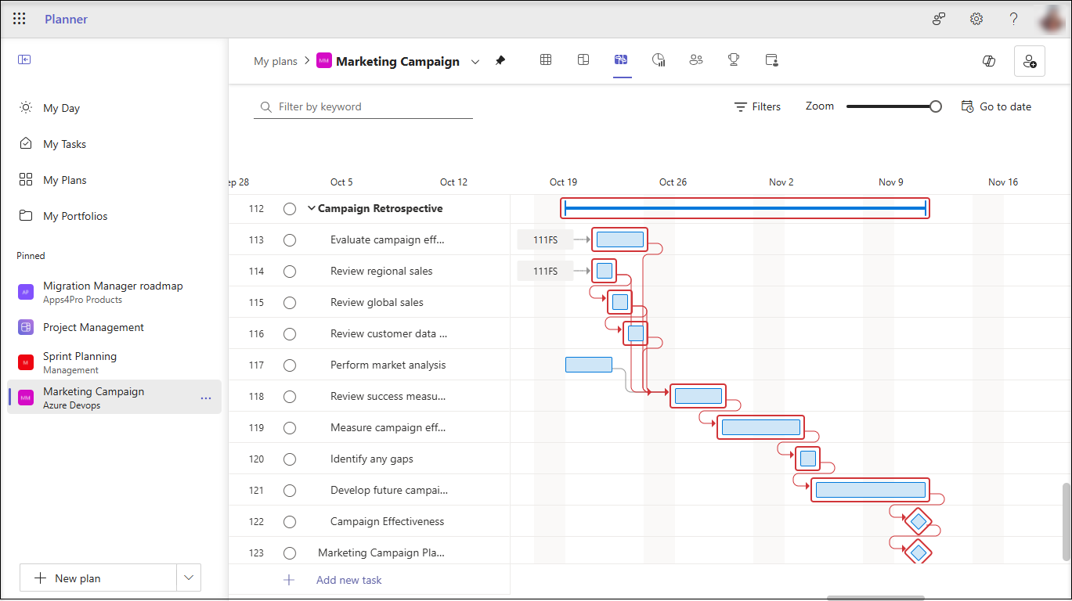Viewport: 1072px width, 601px height.
Task: Click the Add new task link
Action: click(x=348, y=580)
